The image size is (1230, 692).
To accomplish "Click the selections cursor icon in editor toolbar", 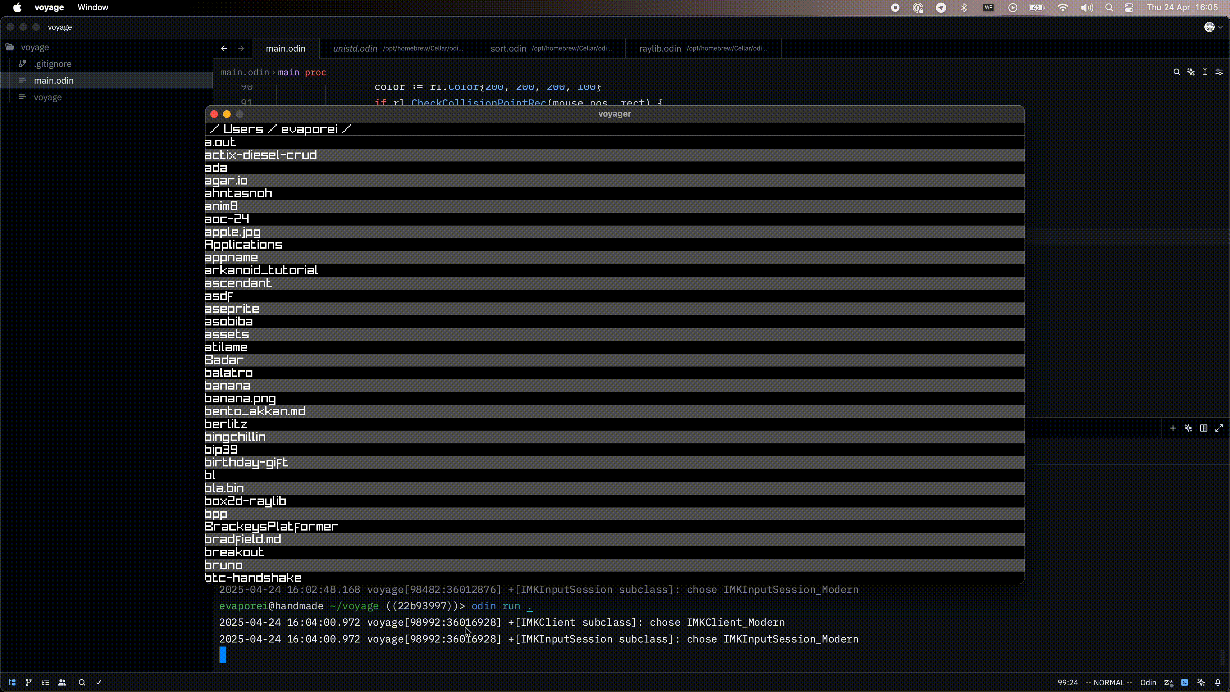I will click(x=1205, y=72).
